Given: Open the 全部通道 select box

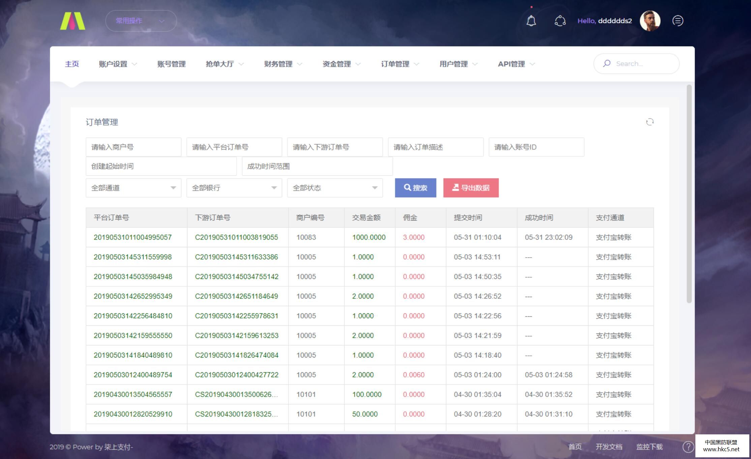Looking at the screenshot, I should pos(133,188).
